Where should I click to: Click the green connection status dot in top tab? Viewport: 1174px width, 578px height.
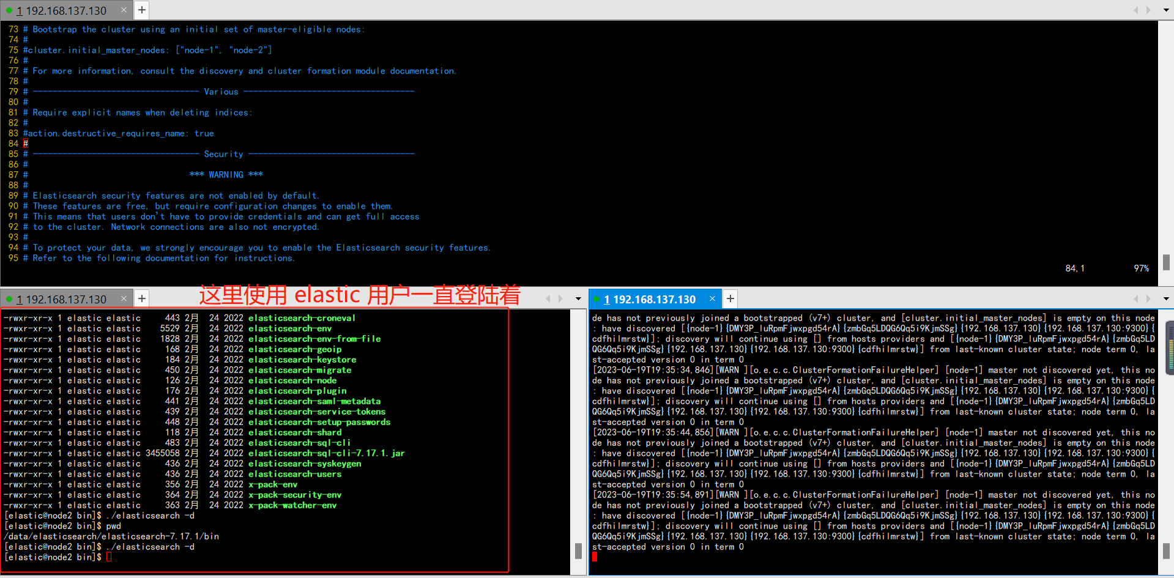coord(9,10)
